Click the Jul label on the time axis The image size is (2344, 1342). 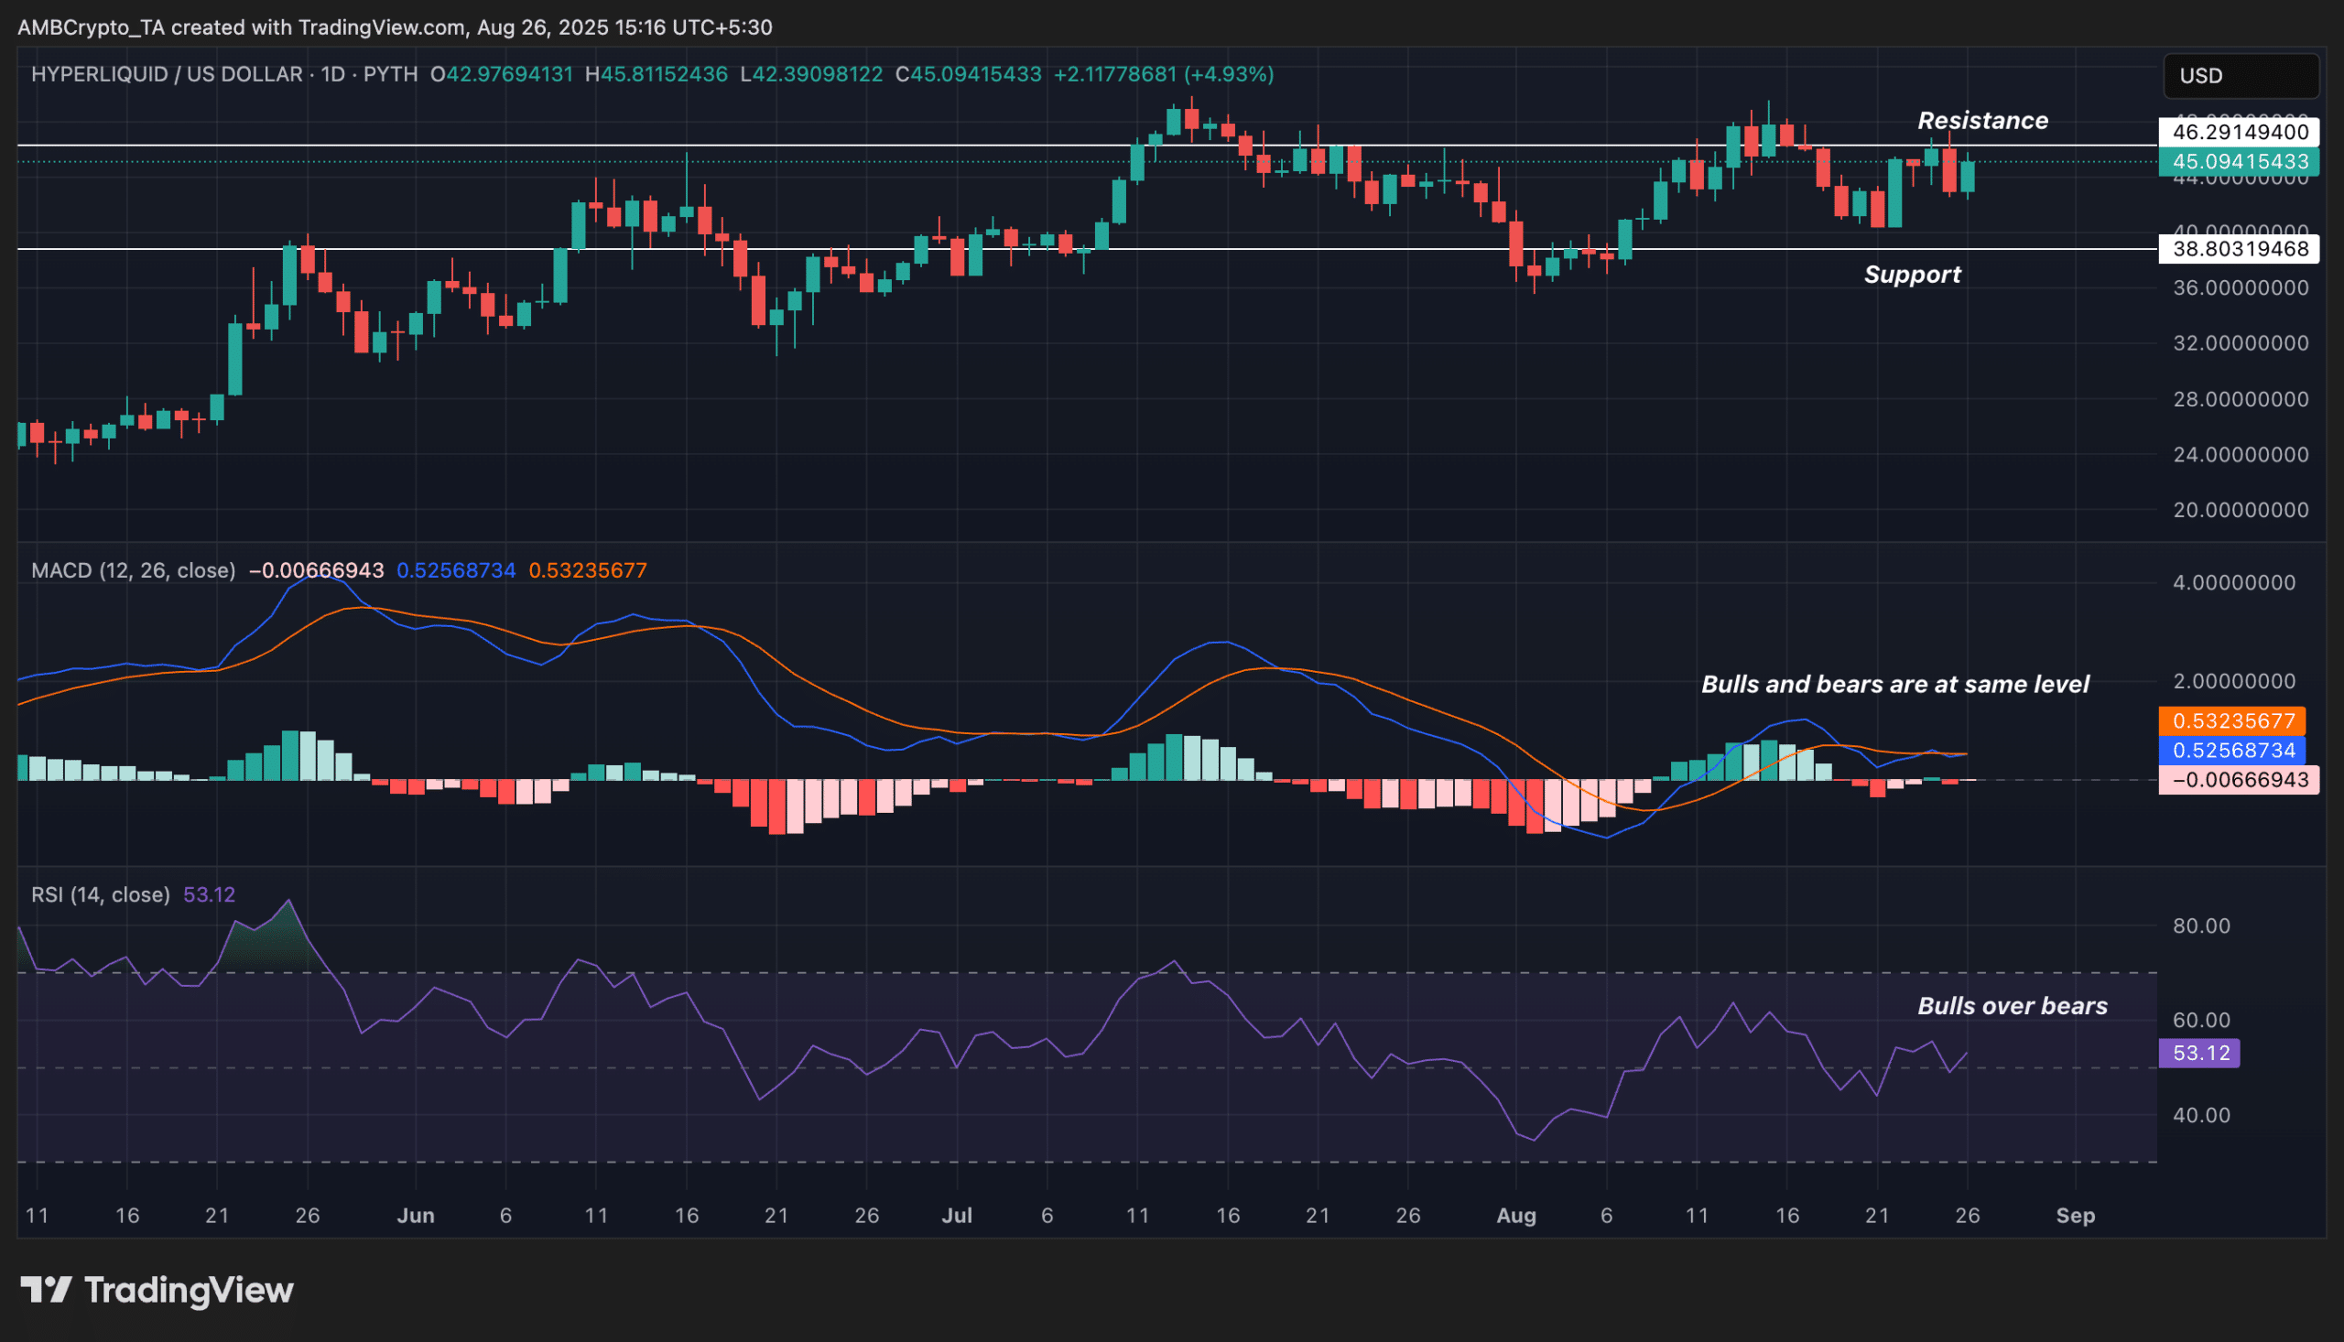coord(957,1216)
